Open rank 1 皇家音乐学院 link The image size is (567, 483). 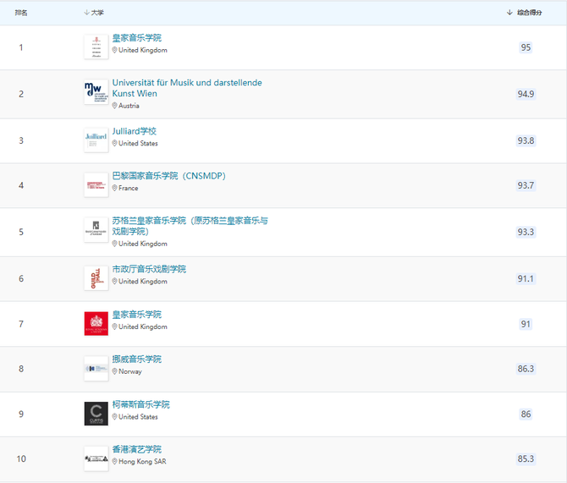pyautogui.click(x=137, y=37)
